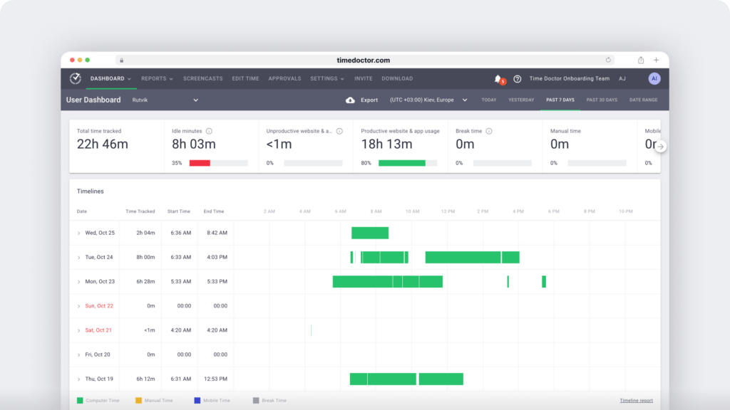
Task: Click the notifications bell icon
Action: 498,78
